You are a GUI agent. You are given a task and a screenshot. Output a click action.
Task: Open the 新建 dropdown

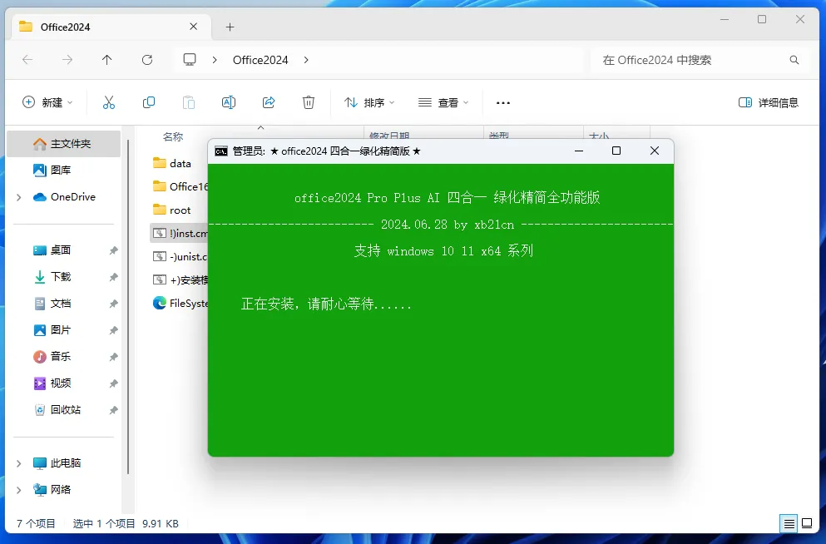(x=47, y=102)
